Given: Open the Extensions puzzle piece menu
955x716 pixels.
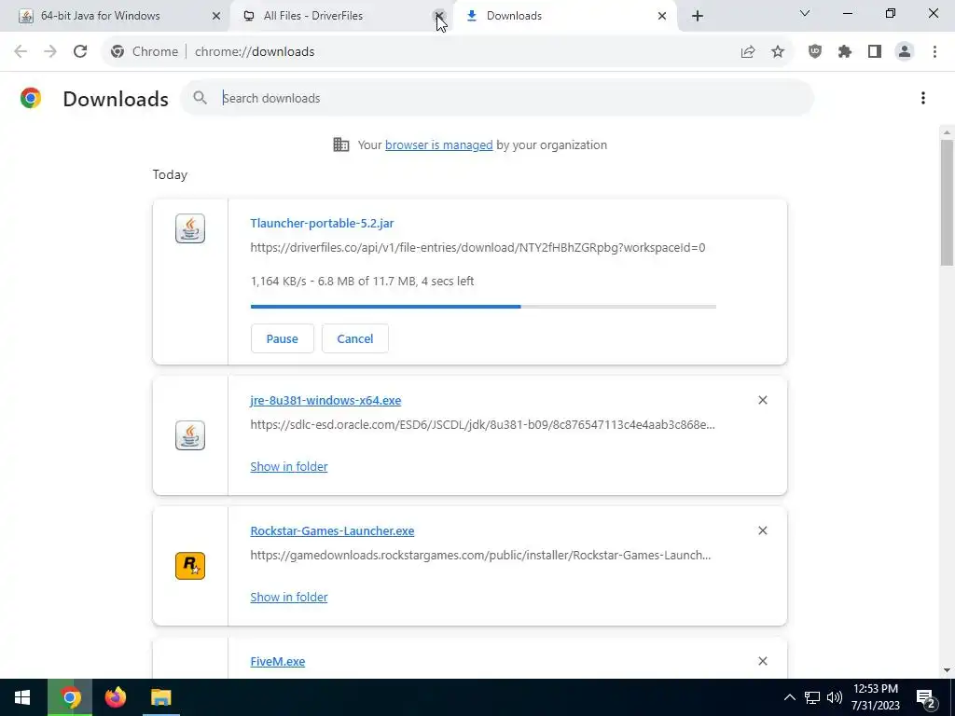Looking at the screenshot, I should click(x=845, y=52).
